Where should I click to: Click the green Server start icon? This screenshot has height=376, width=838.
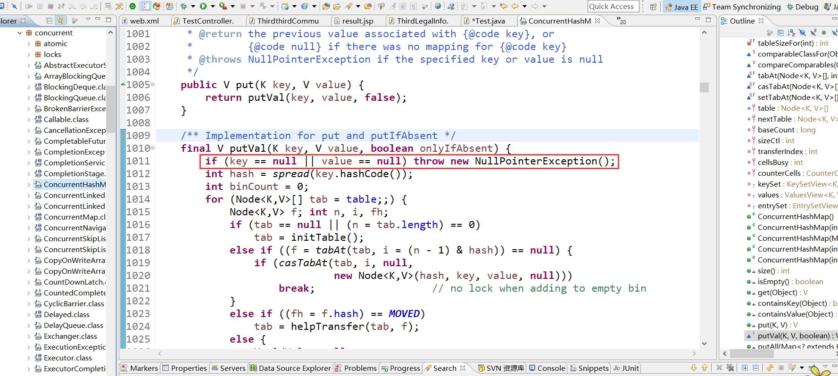(x=133, y=6)
